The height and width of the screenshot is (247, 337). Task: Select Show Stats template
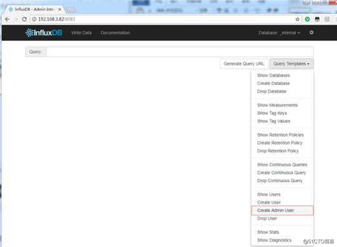pos(268,232)
